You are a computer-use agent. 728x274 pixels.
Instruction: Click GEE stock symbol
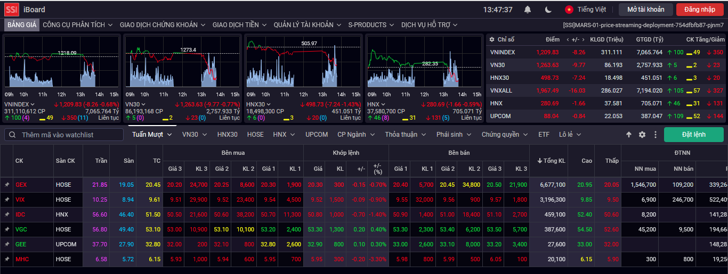point(21,244)
